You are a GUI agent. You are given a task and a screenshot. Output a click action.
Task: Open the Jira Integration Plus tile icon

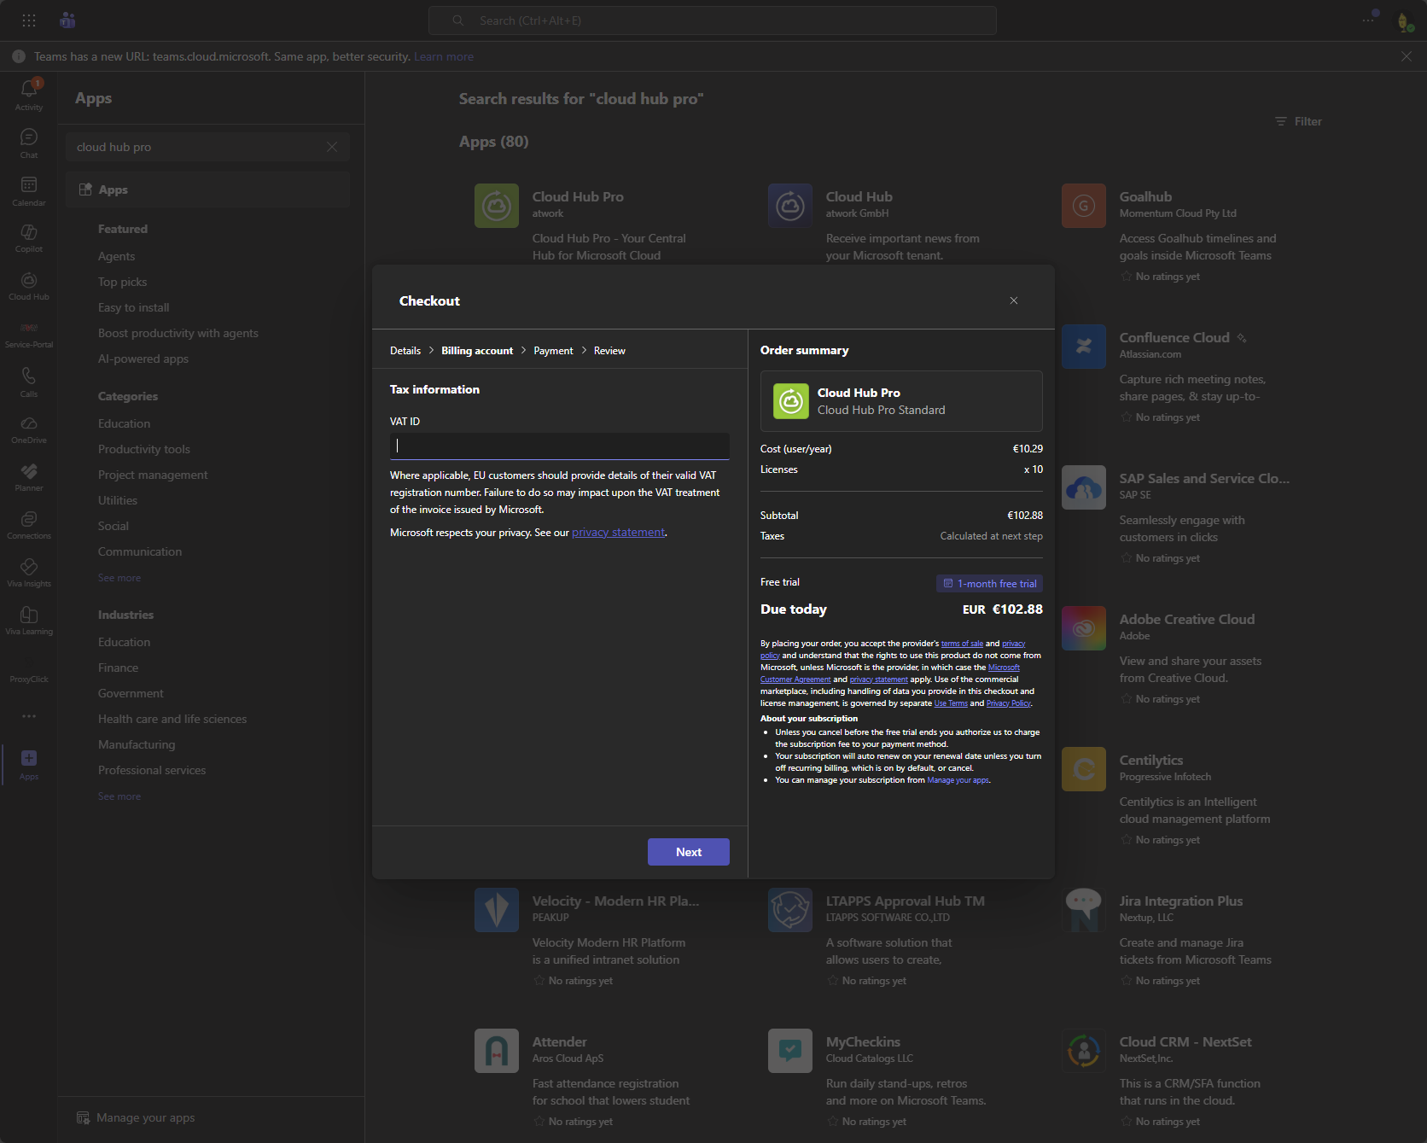1084,910
